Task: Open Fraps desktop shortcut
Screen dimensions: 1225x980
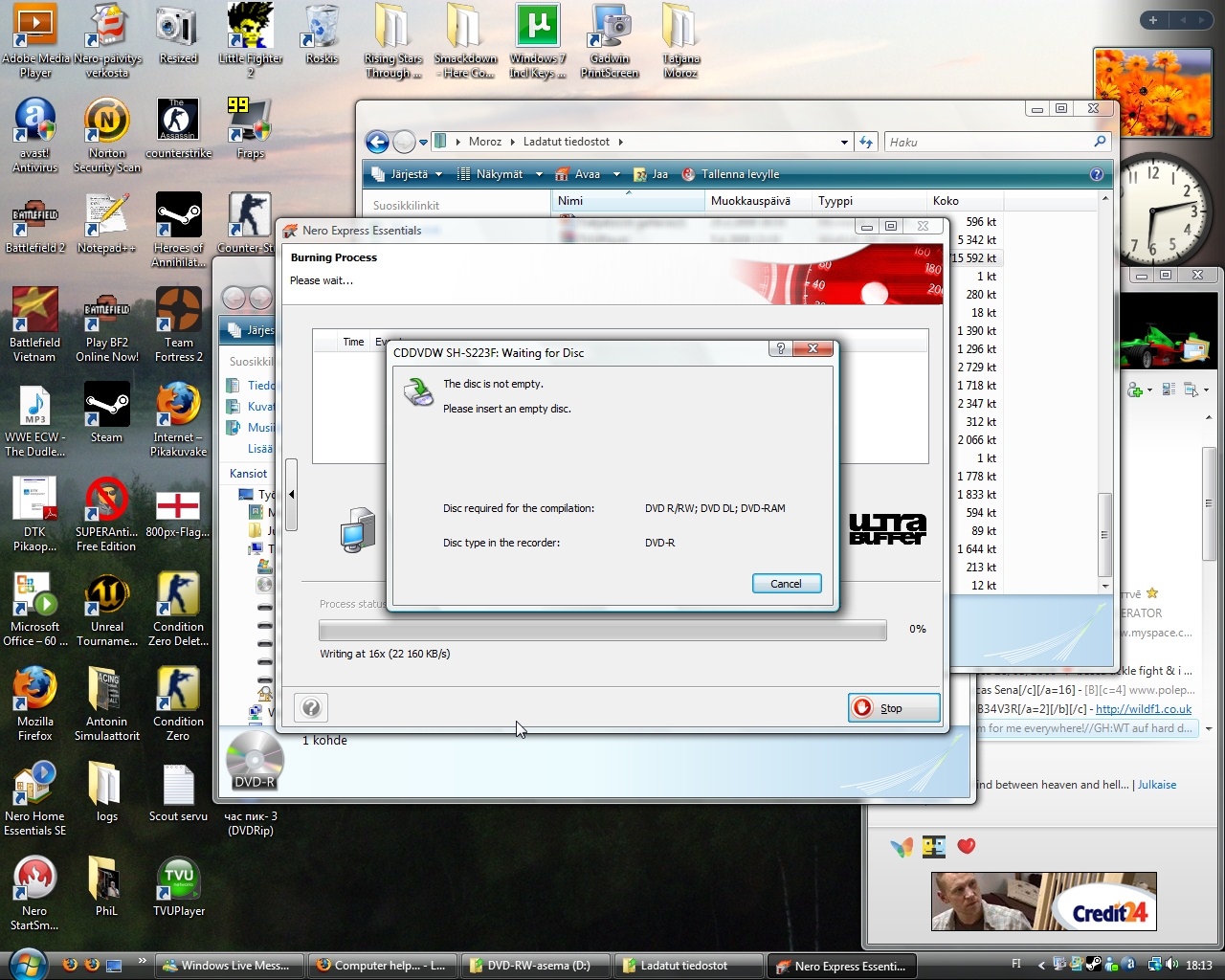Action: [x=251, y=128]
